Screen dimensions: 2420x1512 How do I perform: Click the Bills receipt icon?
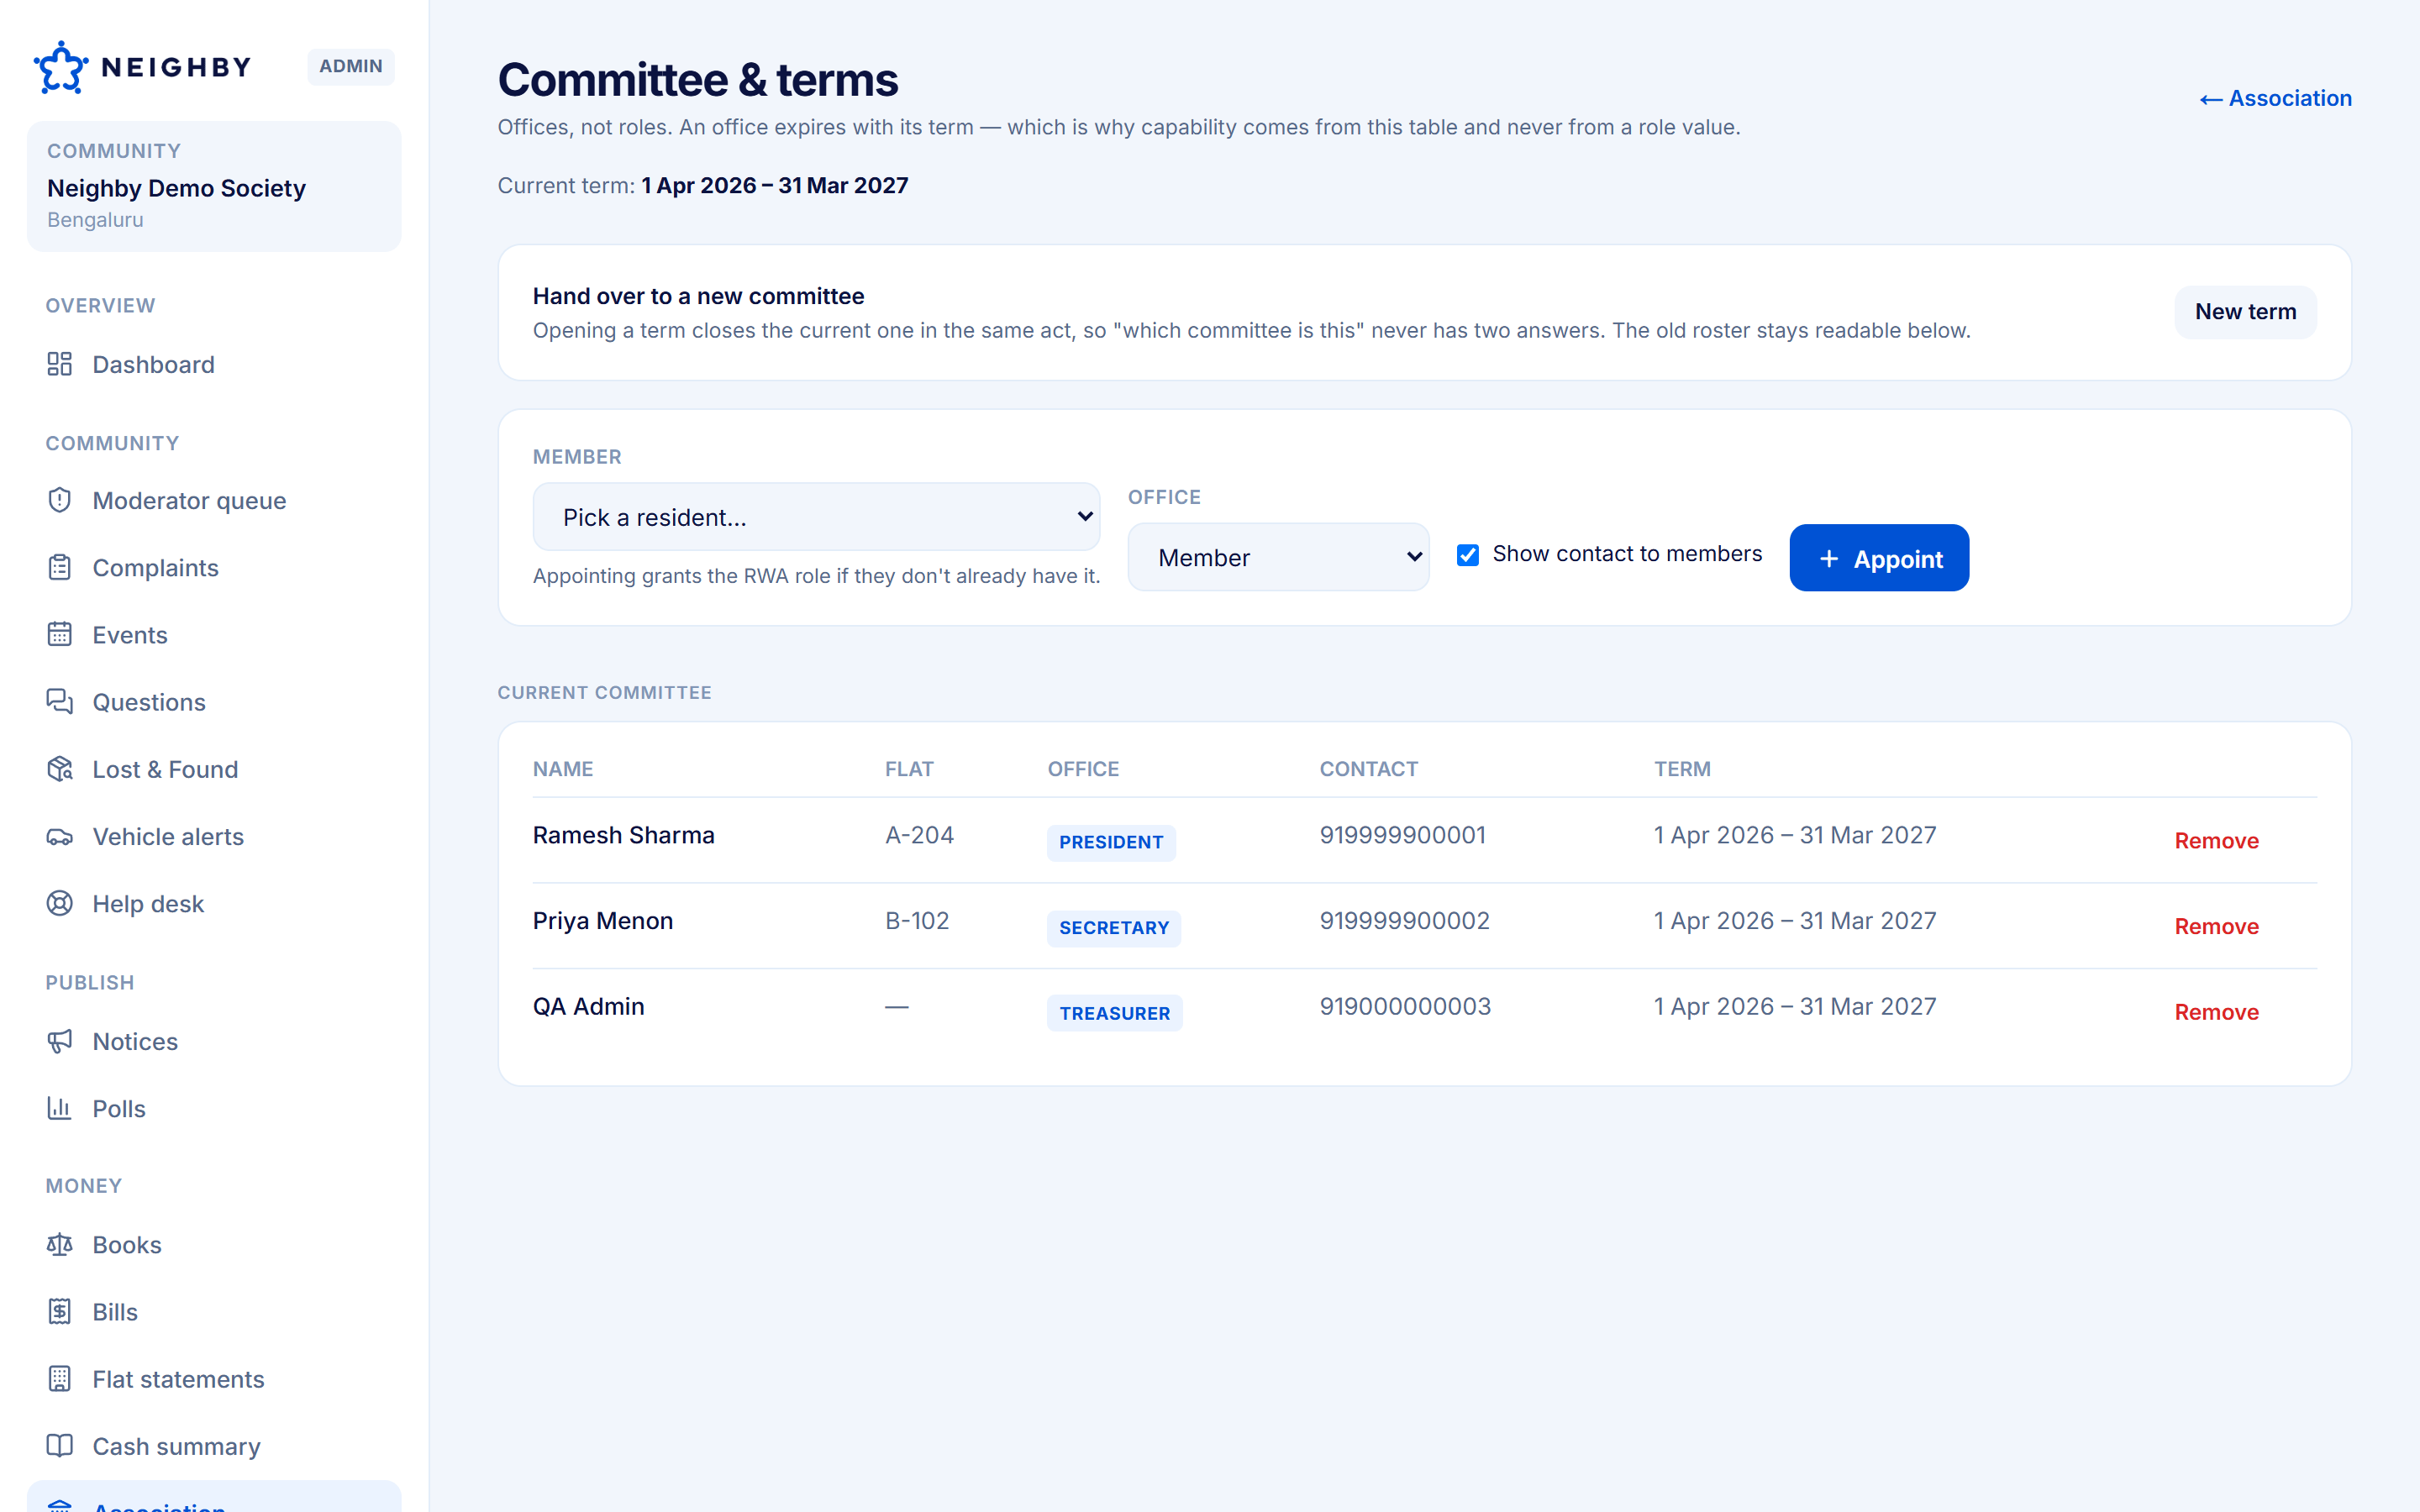pos(60,1311)
